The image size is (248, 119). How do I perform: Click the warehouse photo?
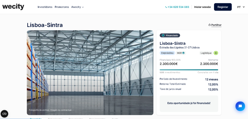tap(90, 73)
